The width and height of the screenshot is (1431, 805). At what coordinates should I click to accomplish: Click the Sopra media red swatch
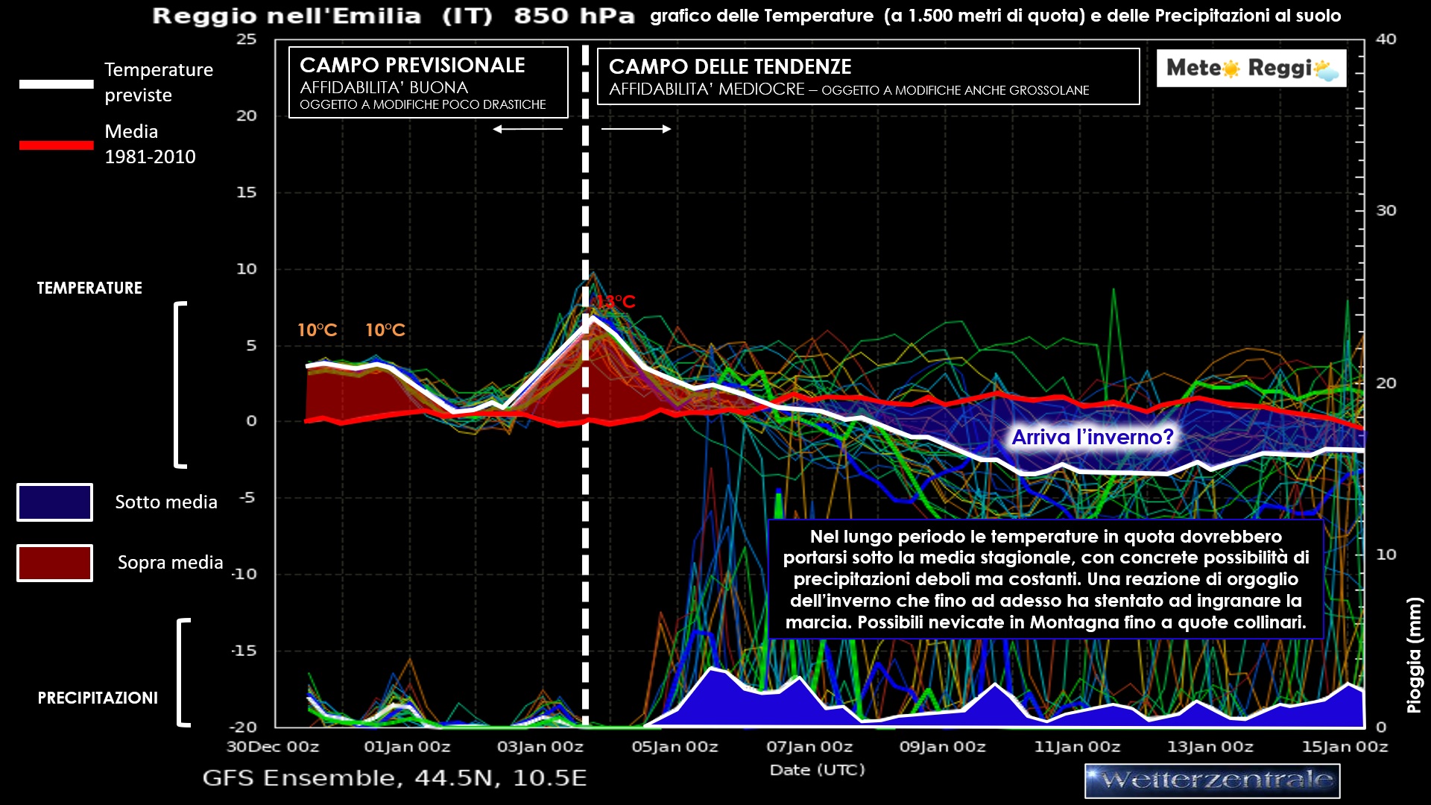pyautogui.click(x=55, y=563)
